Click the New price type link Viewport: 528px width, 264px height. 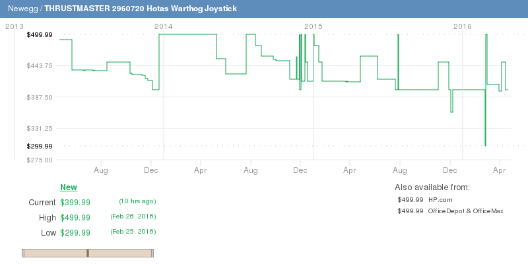click(x=69, y=187)
